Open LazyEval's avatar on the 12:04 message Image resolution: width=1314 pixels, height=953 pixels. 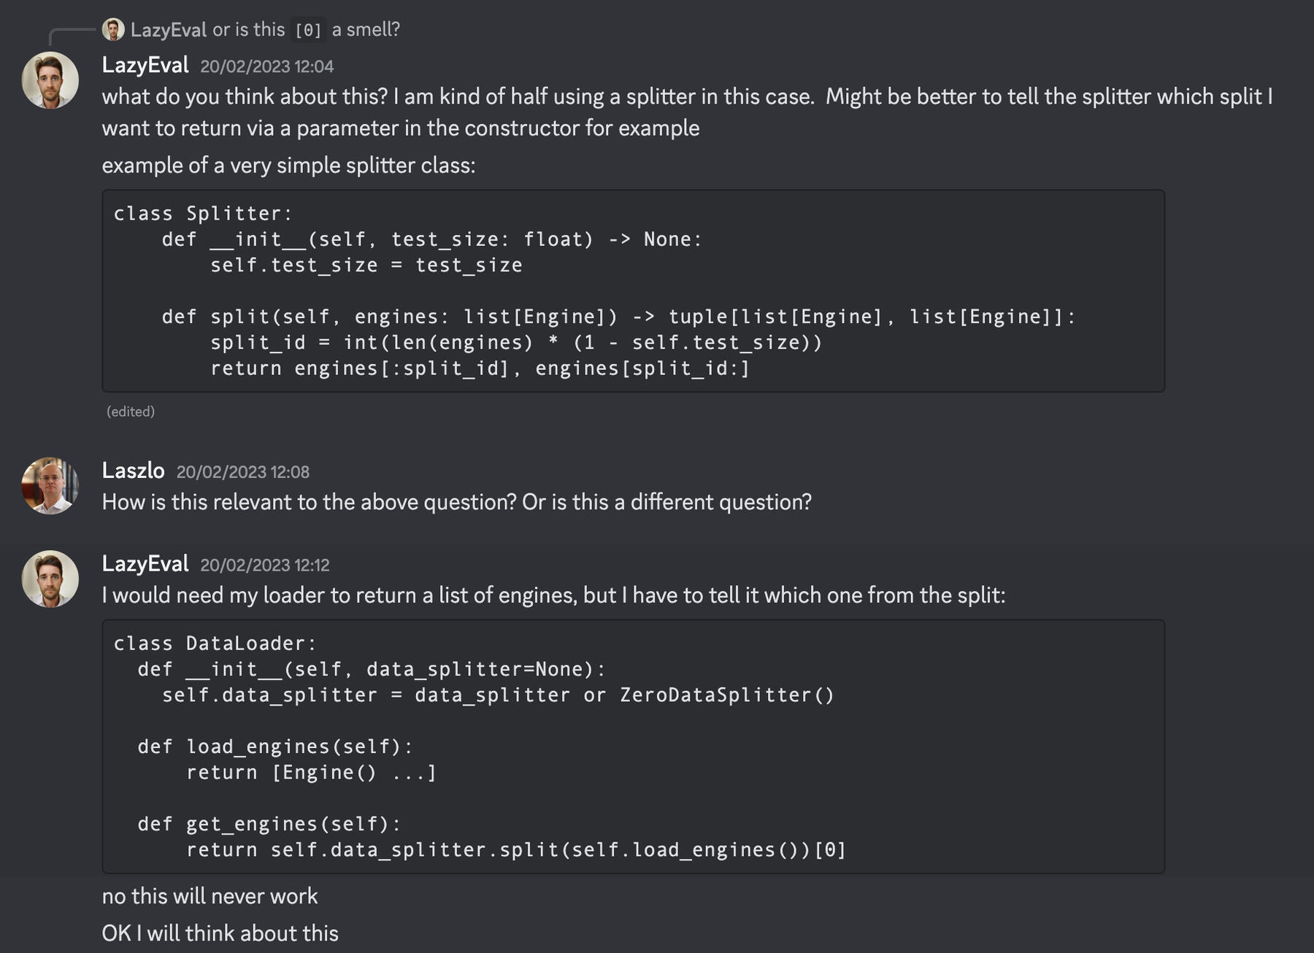click(x=50, y=80)
